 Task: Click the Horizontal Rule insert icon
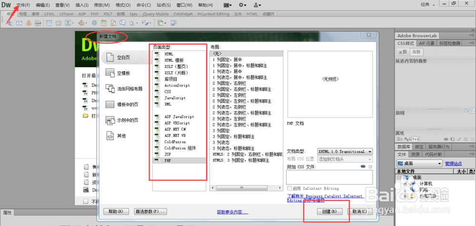point(38,23)
